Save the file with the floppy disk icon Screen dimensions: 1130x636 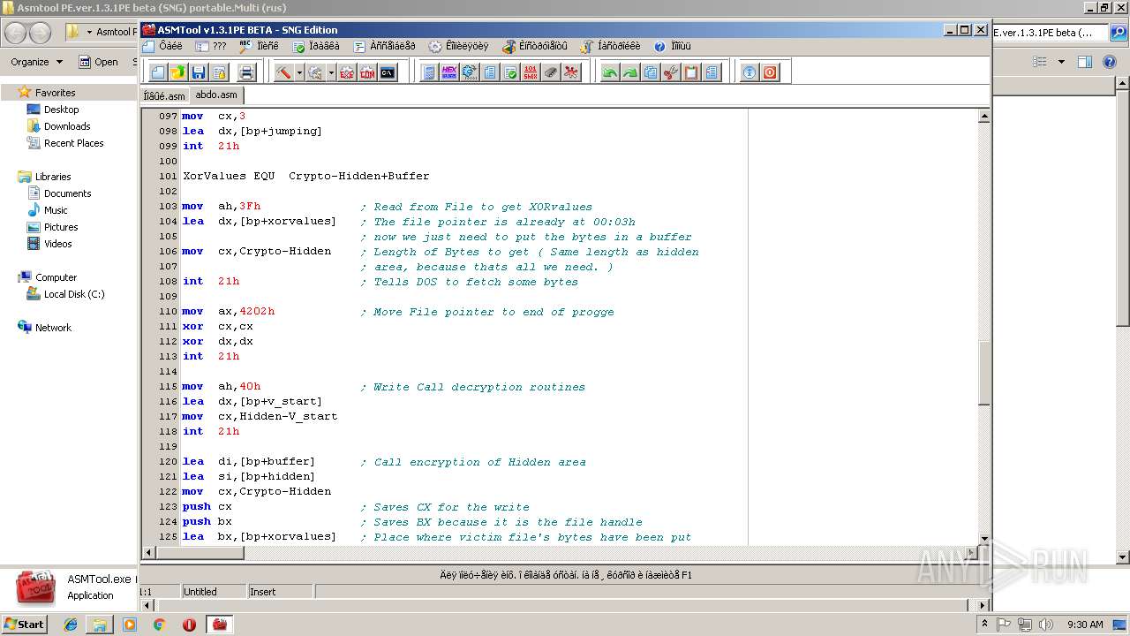click(x=199, y=72)
